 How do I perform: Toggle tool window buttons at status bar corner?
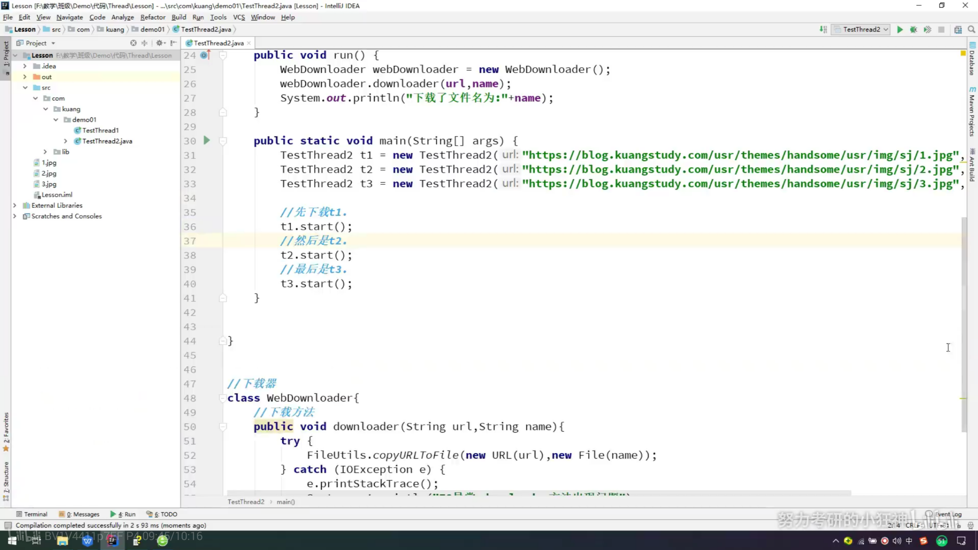8,525
